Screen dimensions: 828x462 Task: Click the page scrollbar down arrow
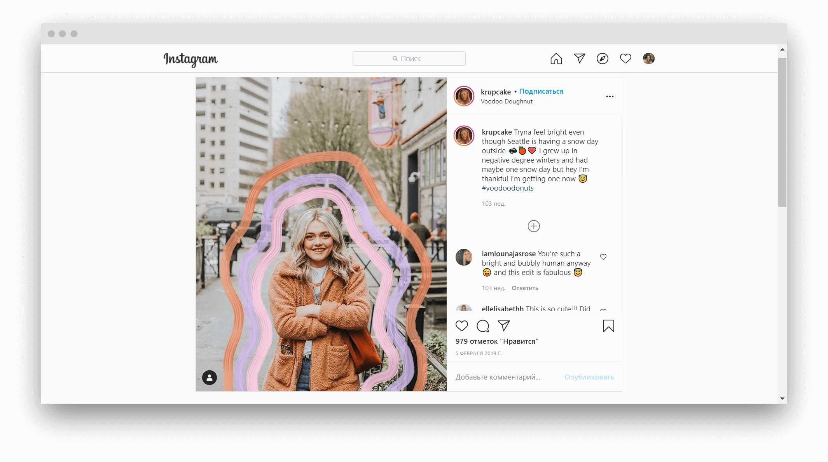coord(782,399)
